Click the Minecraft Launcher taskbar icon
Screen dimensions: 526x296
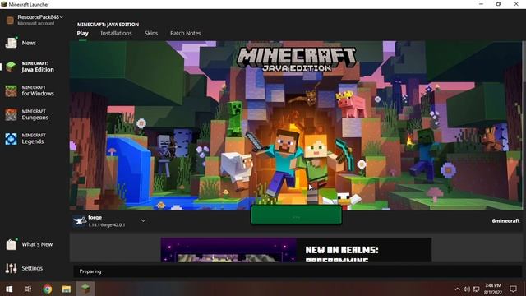tap(85, 289)
